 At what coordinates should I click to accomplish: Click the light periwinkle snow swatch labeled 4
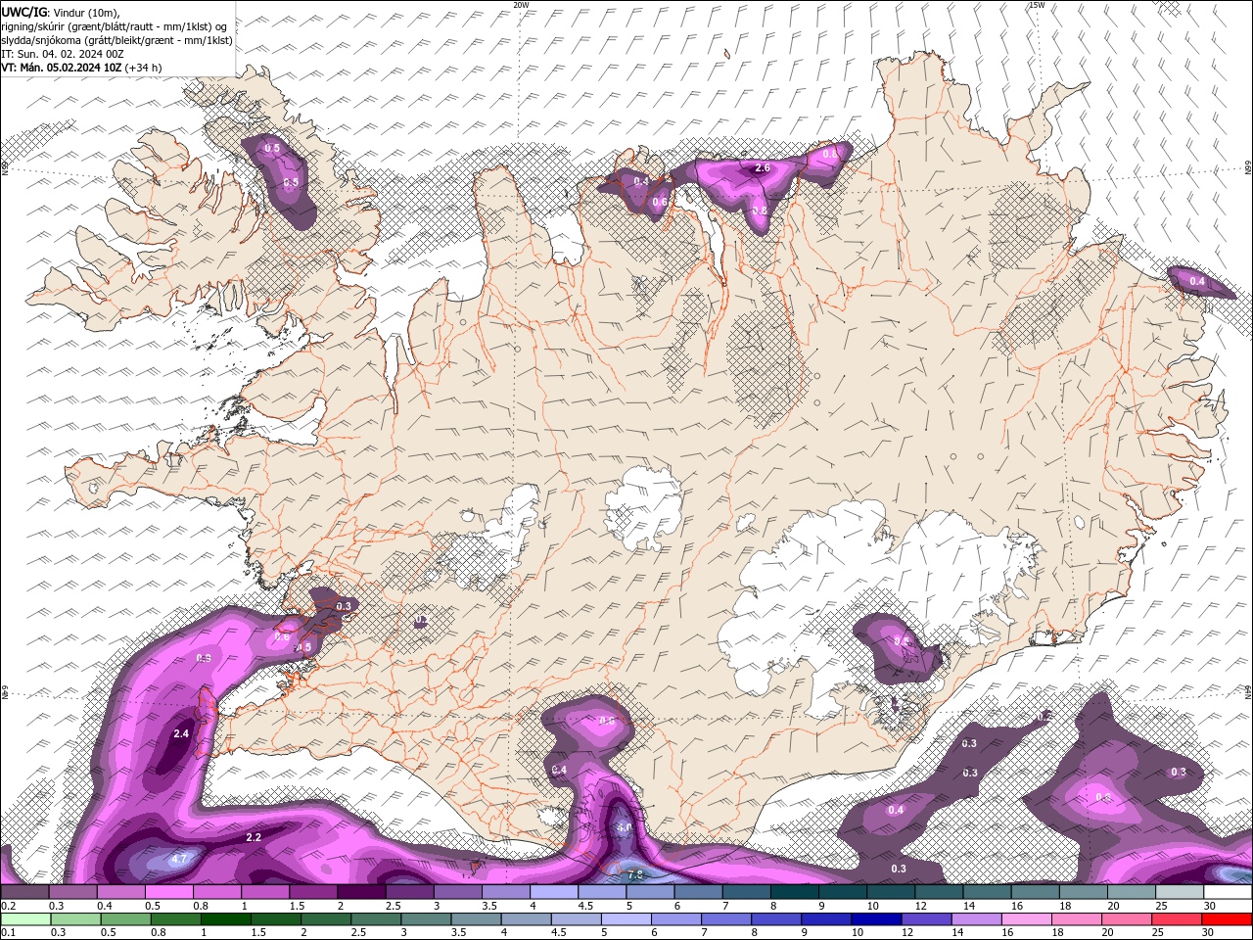(554, 892)
